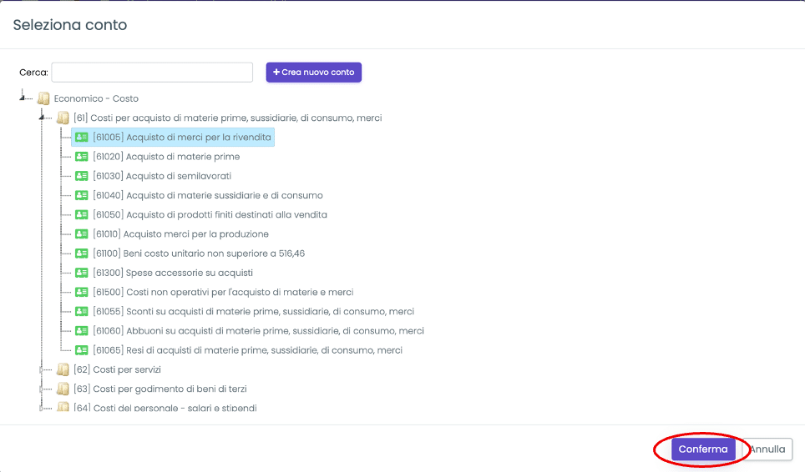Click folder icon for [62] Costi per servizi
The width and height of the screenshot is (805, 472).
click(x=63, y=369)
